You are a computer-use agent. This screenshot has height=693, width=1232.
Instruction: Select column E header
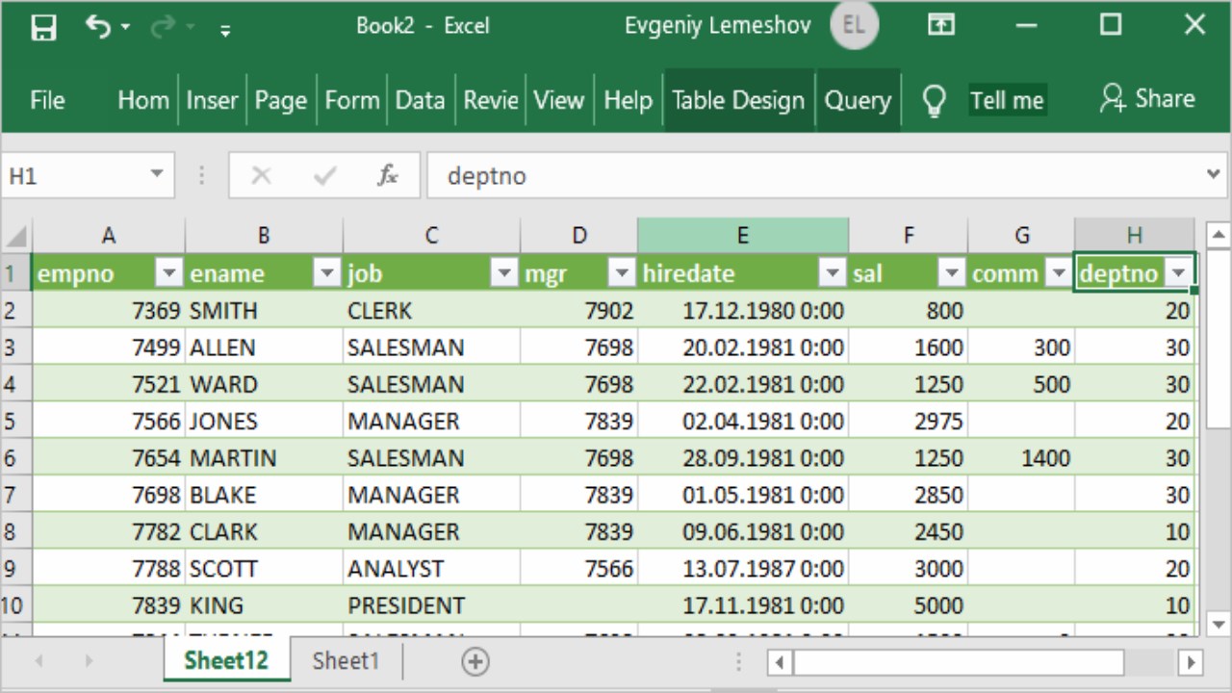coord(743,236)
